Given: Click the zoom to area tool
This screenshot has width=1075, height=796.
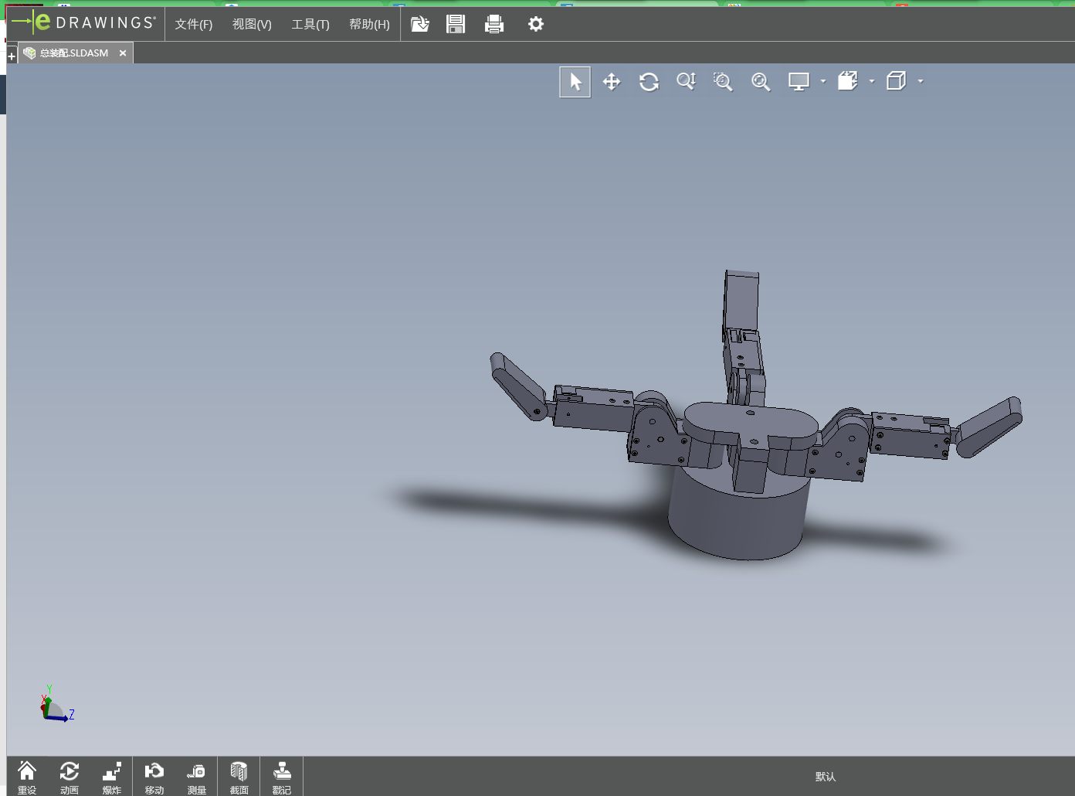Looking at the screenshot, I should pyautogui.click(x=723, y=82).
